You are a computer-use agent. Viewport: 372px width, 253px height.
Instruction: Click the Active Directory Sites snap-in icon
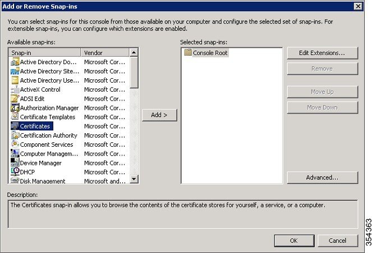(15, 71)
